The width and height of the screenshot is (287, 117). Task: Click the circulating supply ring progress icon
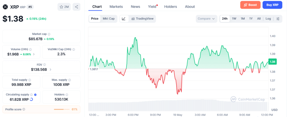[31, 99]
